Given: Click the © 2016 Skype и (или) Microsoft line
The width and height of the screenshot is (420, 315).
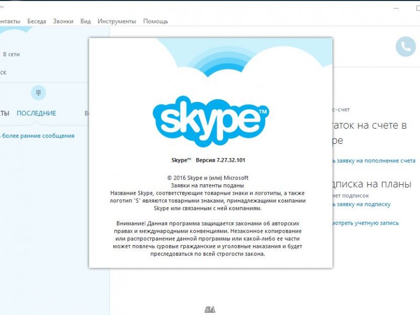Looking at the screenshot, I should pyautogui.click(x=208, y=178).
